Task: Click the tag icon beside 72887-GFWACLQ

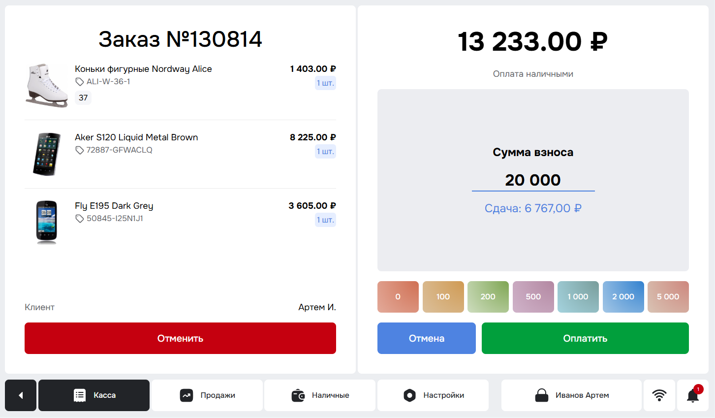Action: point(79,150)
